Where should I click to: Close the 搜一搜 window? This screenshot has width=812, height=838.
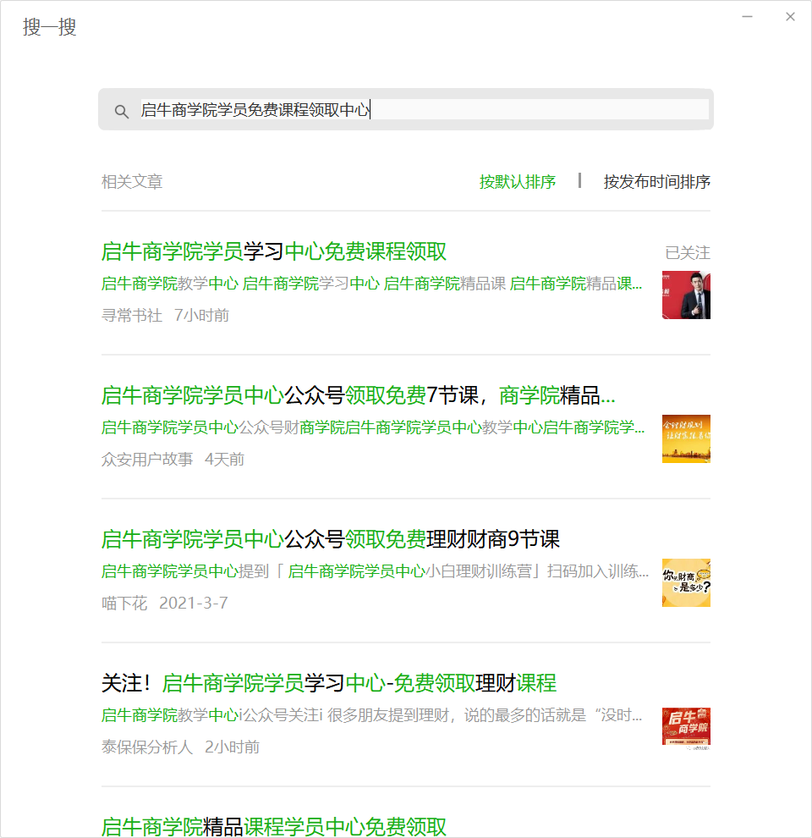pos(790,17)
